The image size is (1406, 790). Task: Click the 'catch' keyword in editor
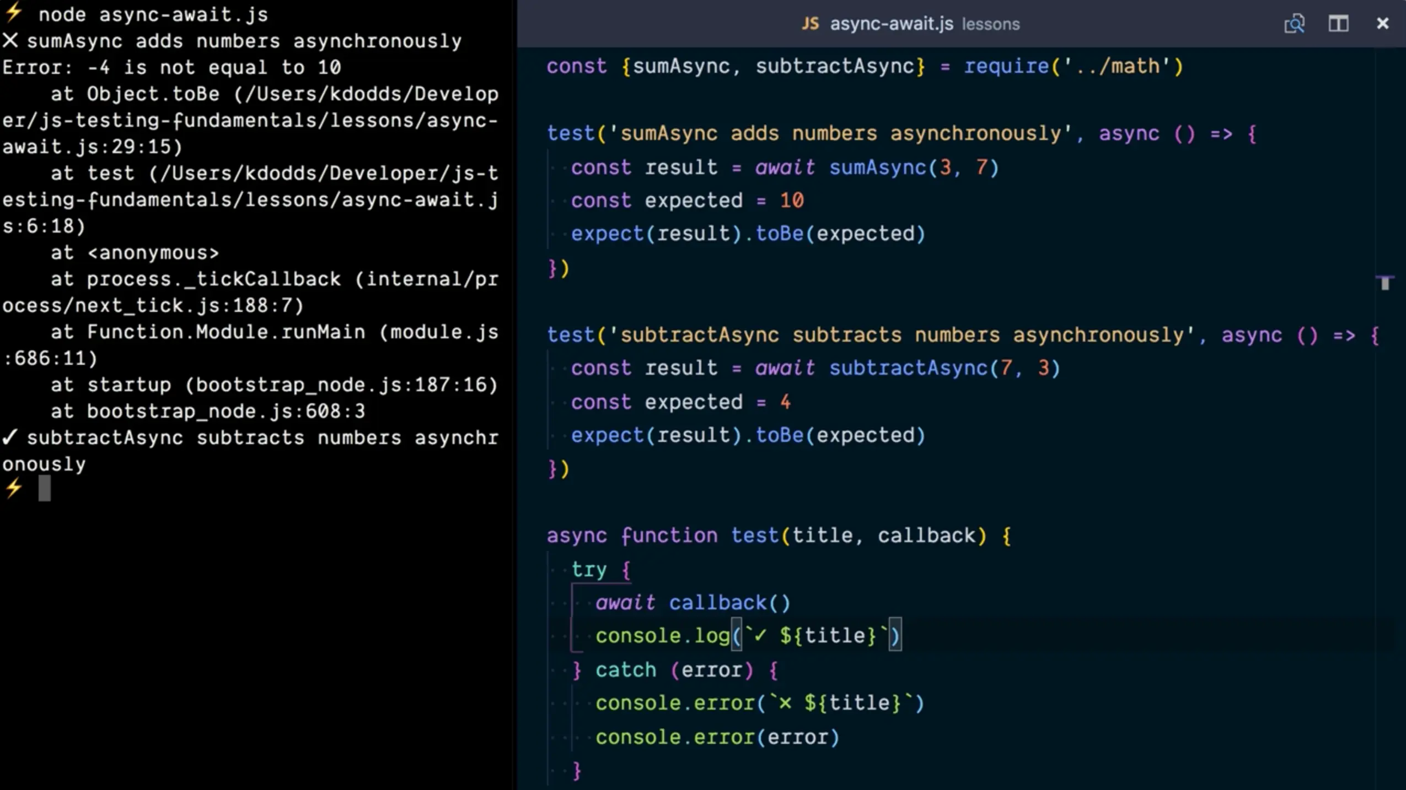click(x=625, y=670)
